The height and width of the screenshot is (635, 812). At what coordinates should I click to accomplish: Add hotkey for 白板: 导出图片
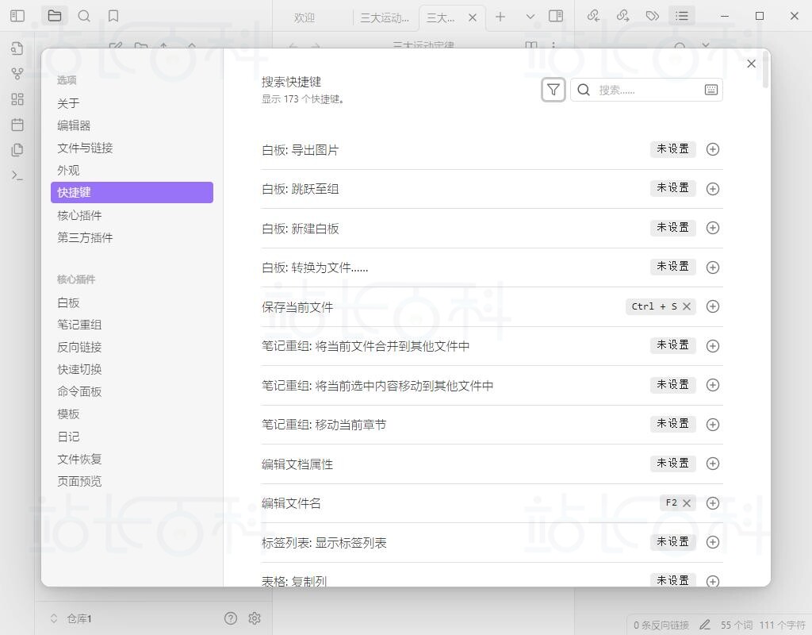[712, 149]
